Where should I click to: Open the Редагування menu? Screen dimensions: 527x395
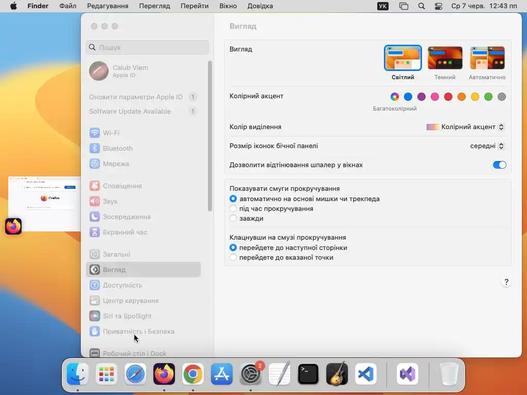pos(108,6)
